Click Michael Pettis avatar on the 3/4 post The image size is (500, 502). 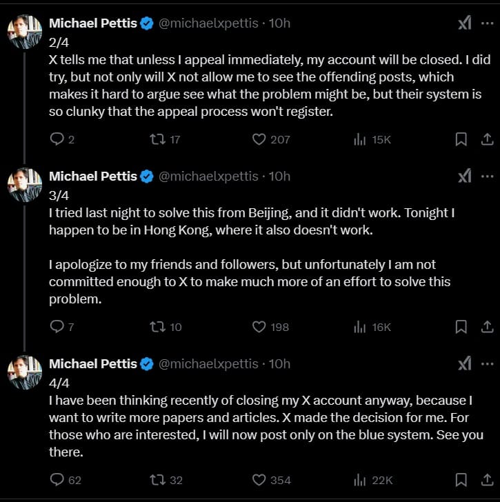tap(23, 185)
